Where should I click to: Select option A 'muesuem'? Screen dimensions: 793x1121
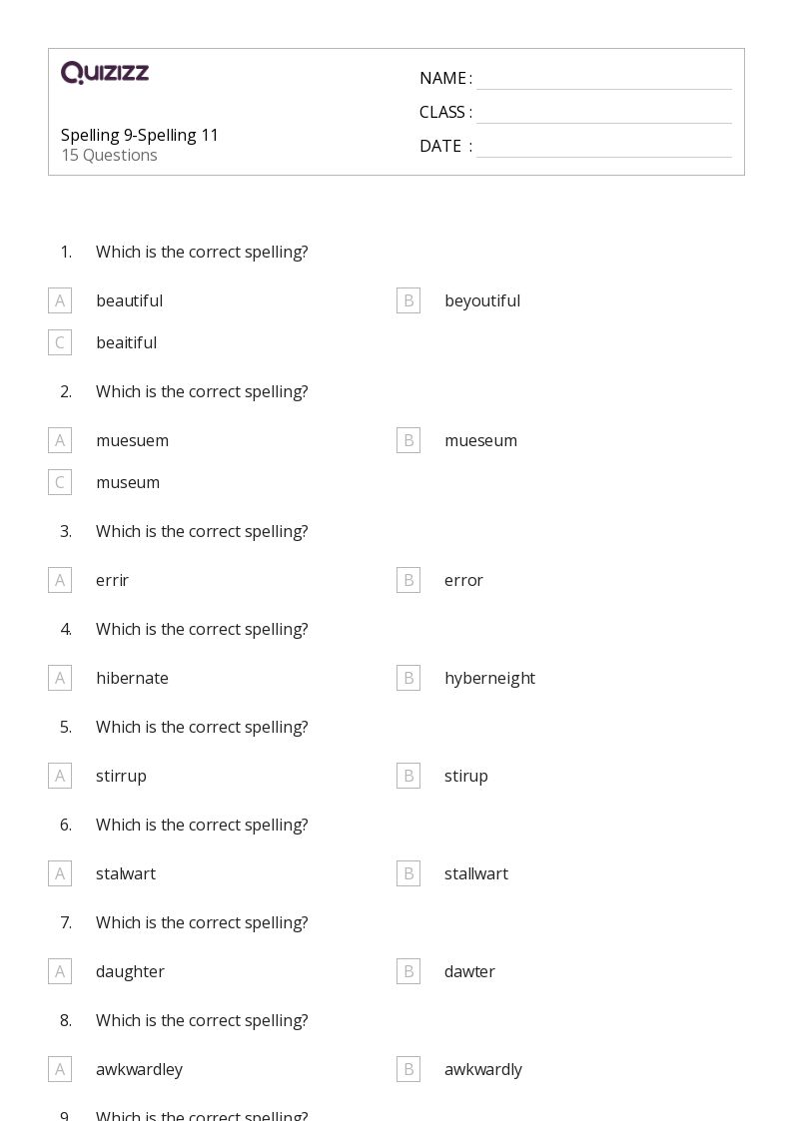(x=60, y=440)
